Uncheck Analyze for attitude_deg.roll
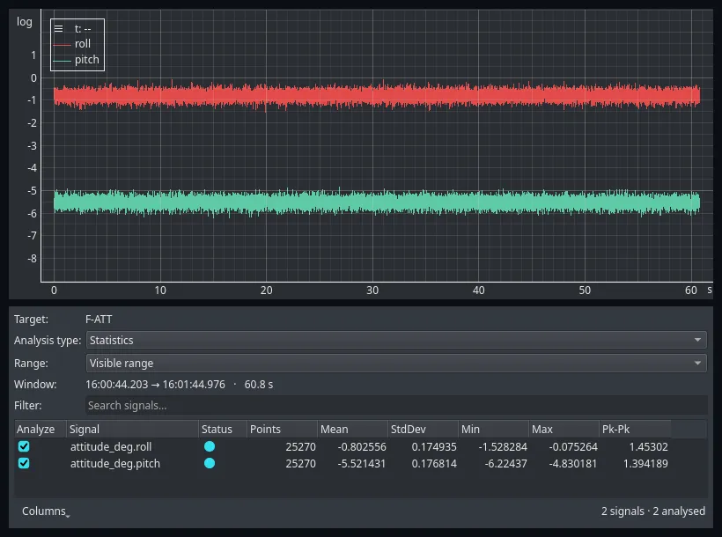Screen dimensions: 722x537 (x=24, y=446)
